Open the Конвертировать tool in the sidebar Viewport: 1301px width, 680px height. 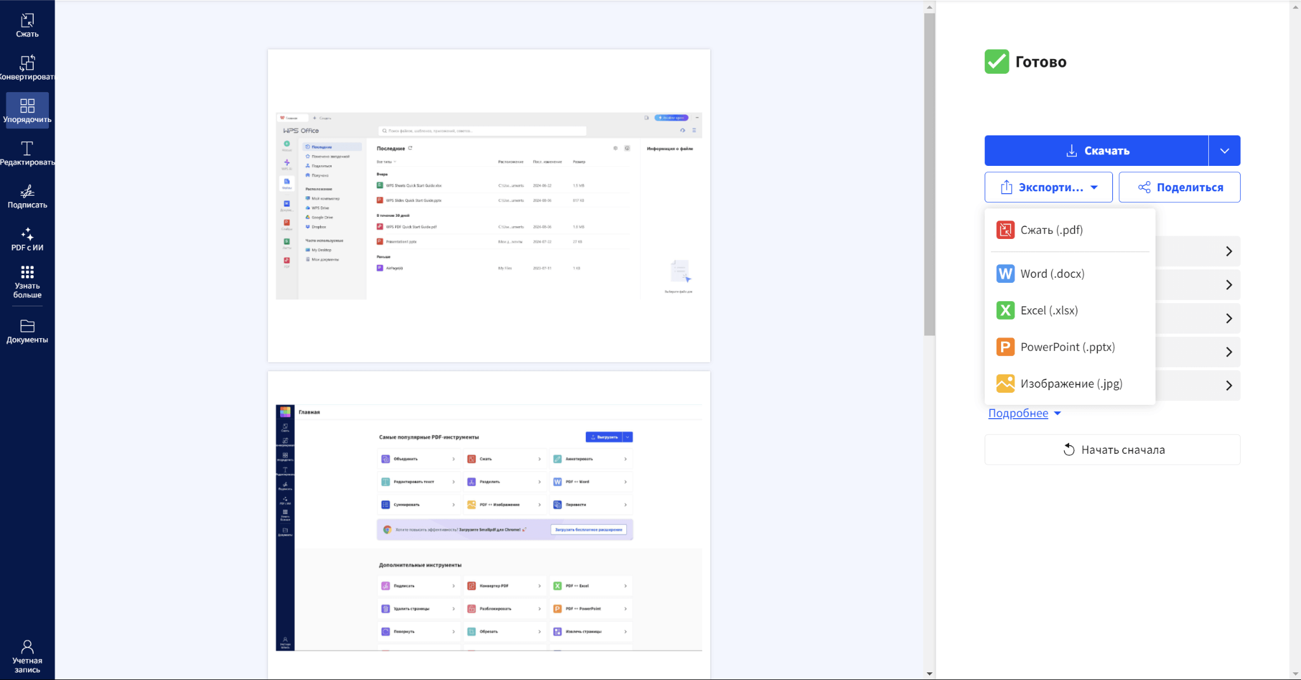click(27, 68)
